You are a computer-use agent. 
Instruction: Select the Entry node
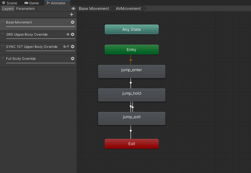click(x=132, y=50)
